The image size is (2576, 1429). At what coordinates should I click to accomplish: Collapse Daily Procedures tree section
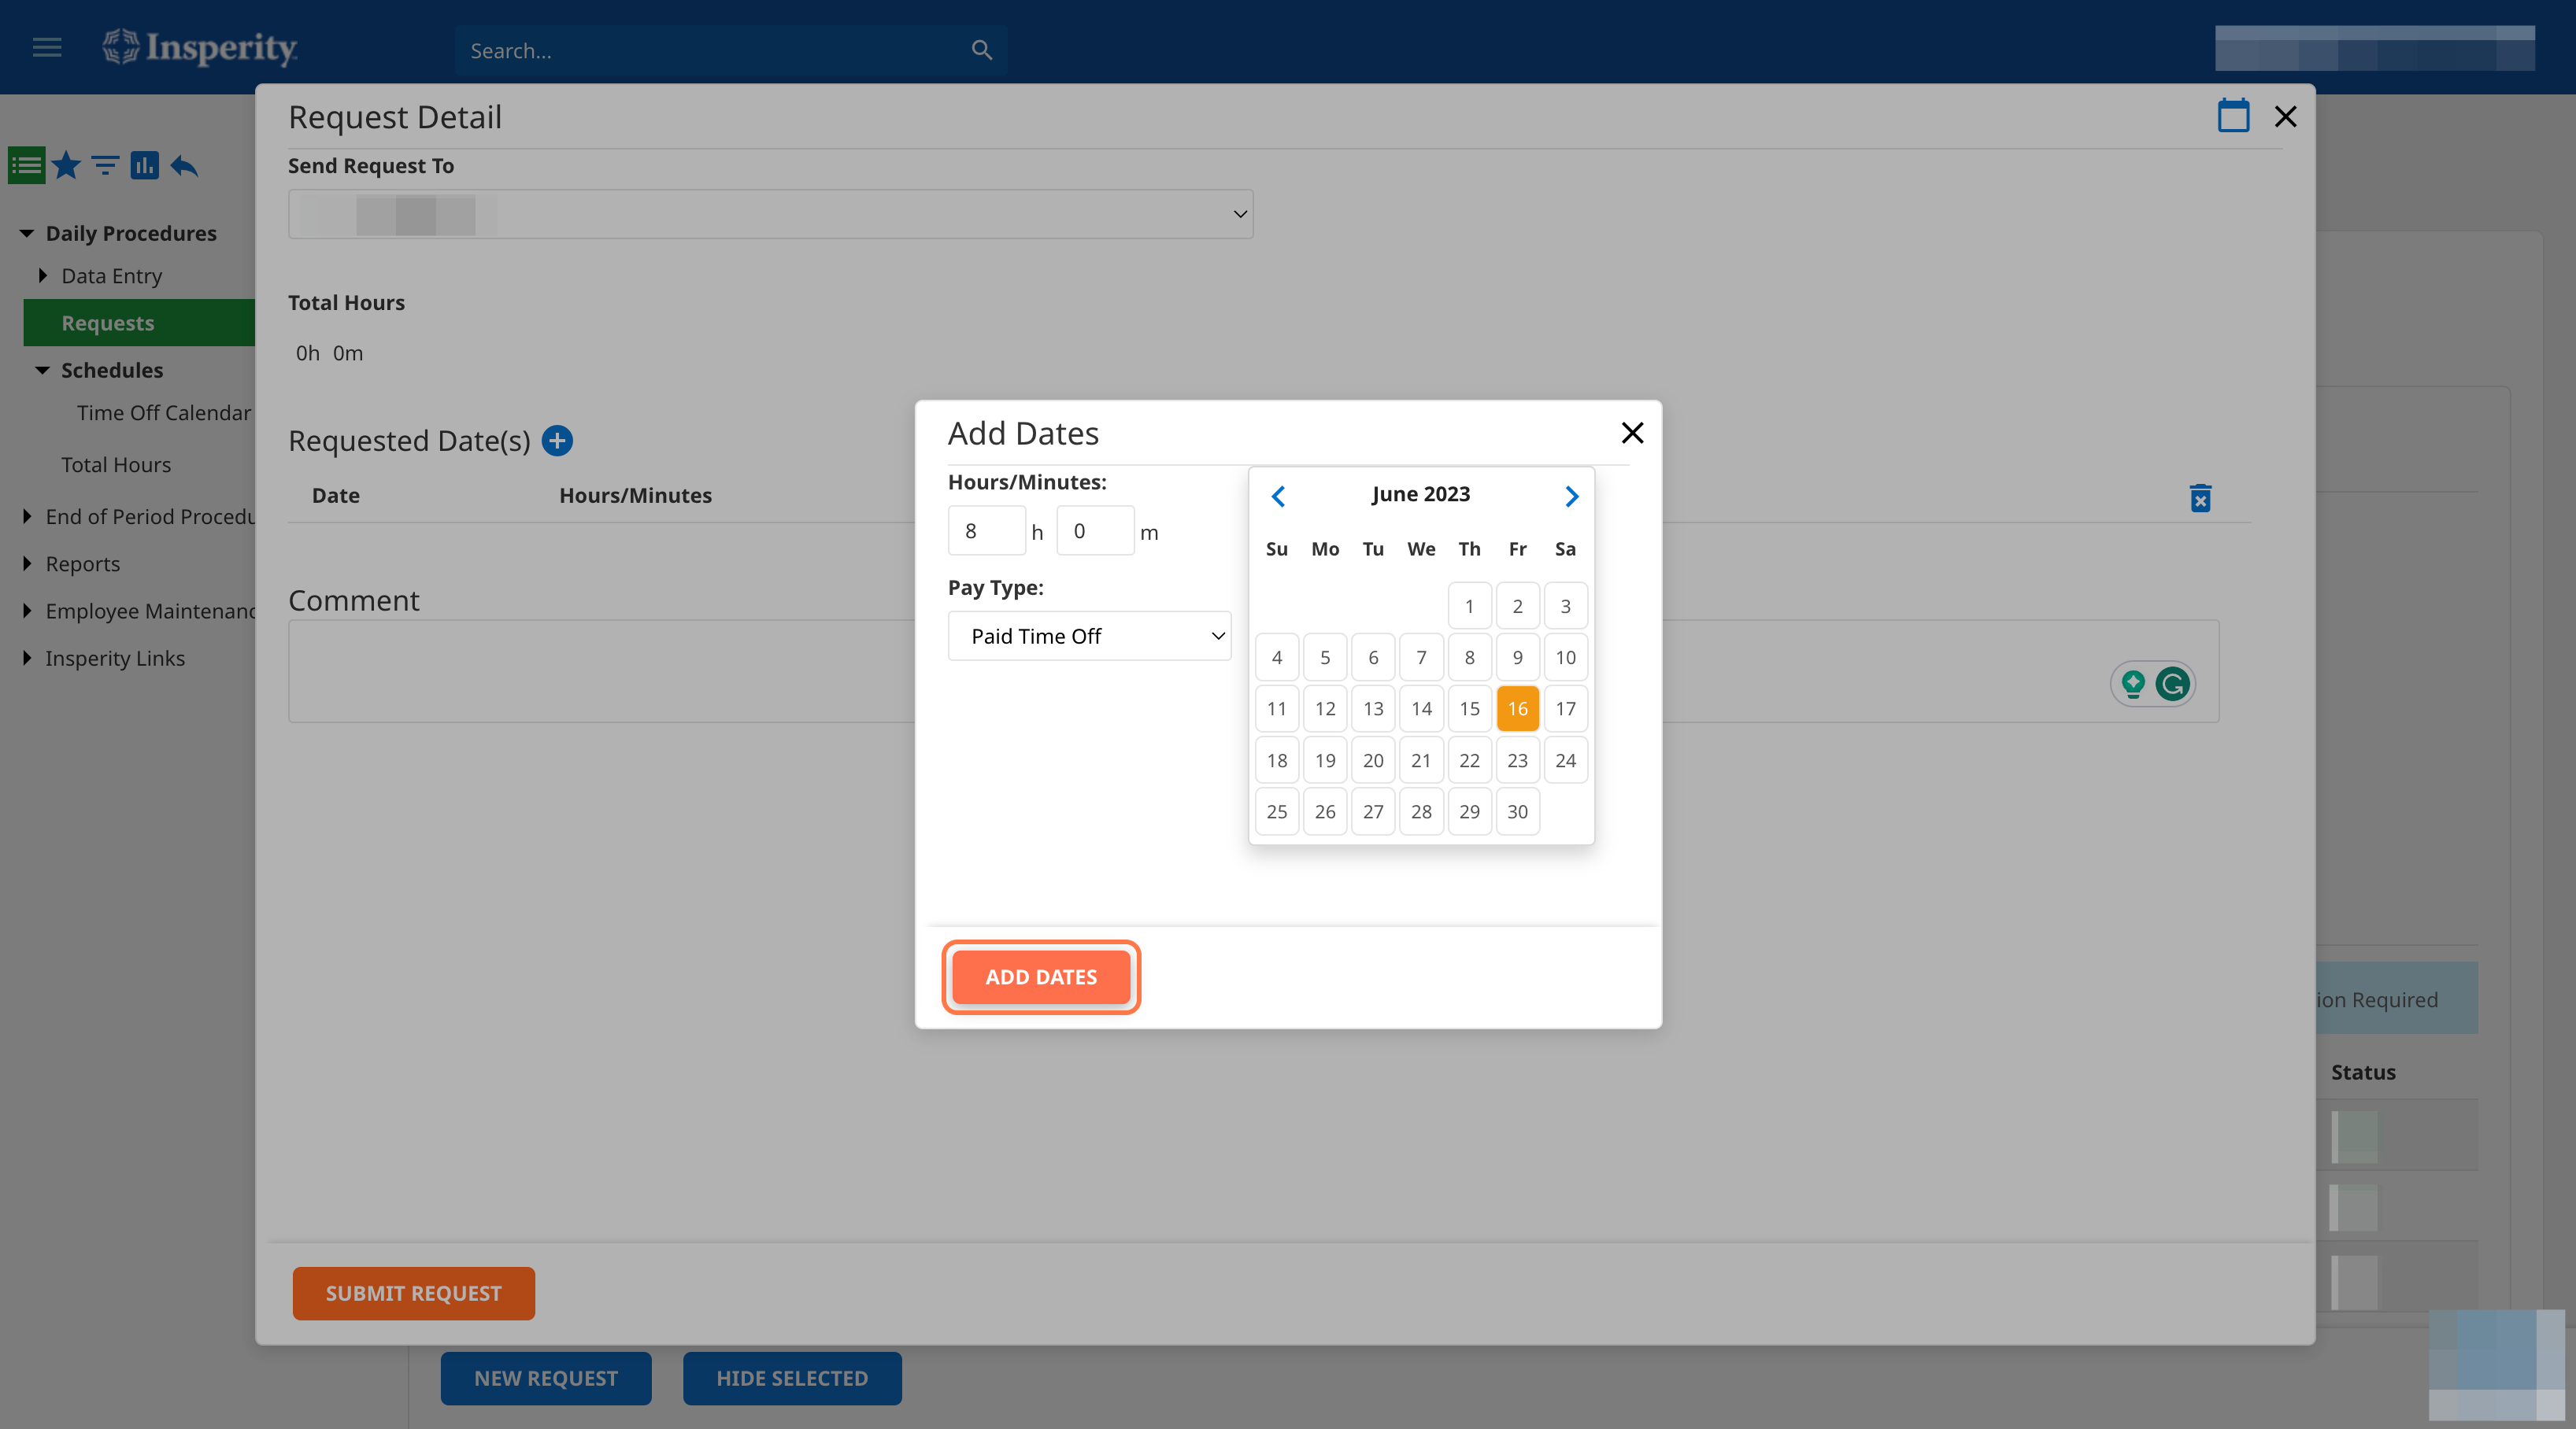[27, 233]
